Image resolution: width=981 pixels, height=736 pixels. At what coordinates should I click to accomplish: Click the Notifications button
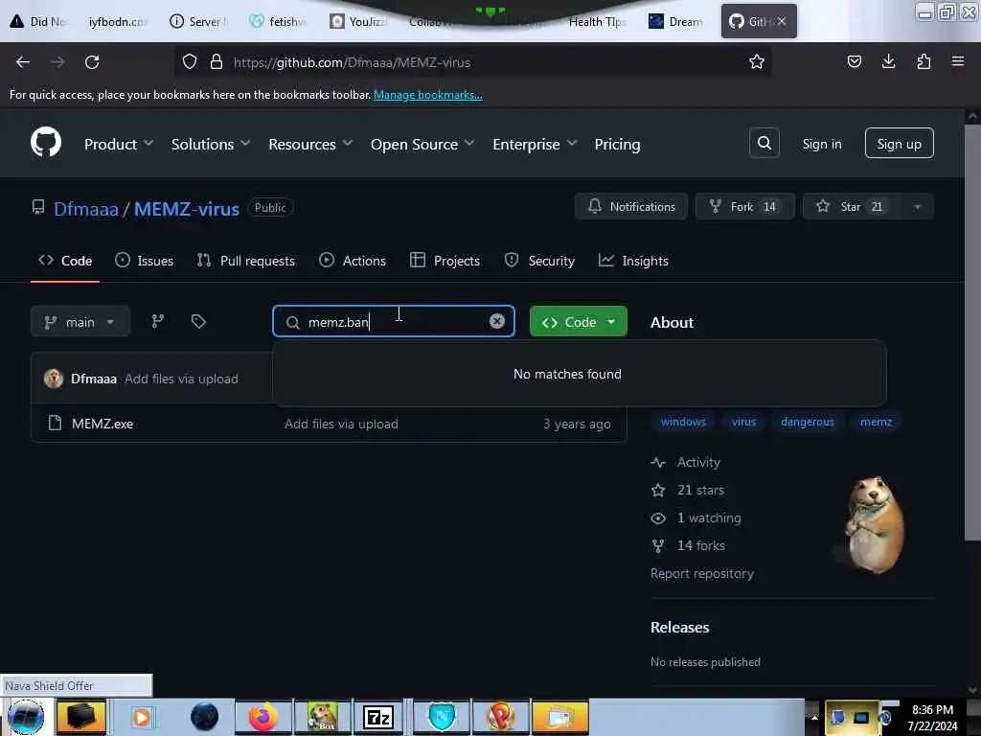[631, 207]
